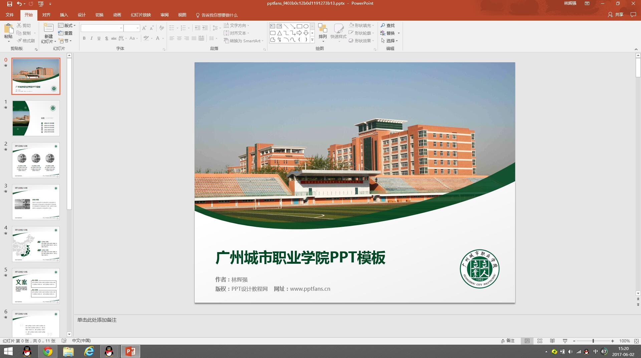The image size is (641, 358).
Task: Toggle Bold formatting button
Action: pos(84,38)
